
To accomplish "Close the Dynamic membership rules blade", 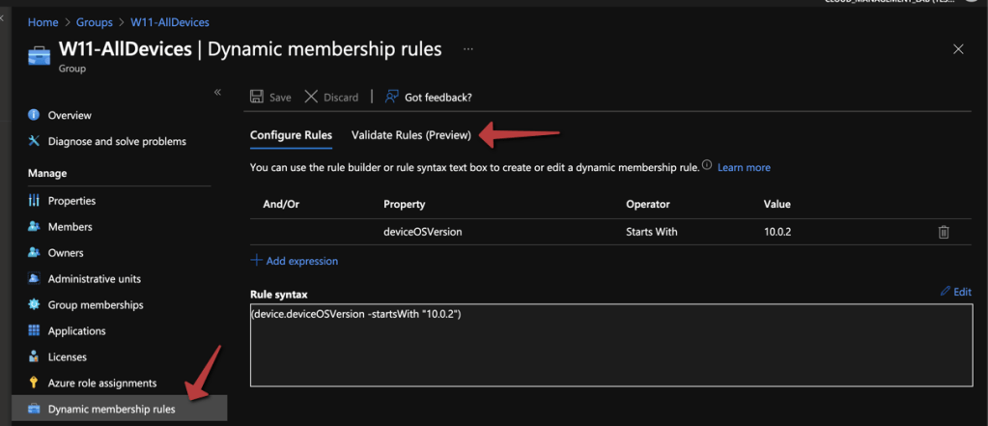I will [x=958, y=49].
